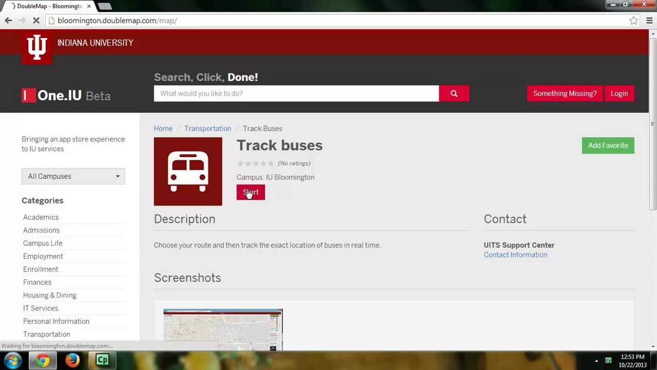
Task: Click the search input field
Action: click(296, 94)
